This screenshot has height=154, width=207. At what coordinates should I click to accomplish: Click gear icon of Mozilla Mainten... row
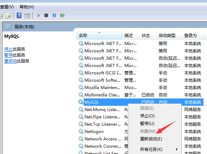pos(81,87)
